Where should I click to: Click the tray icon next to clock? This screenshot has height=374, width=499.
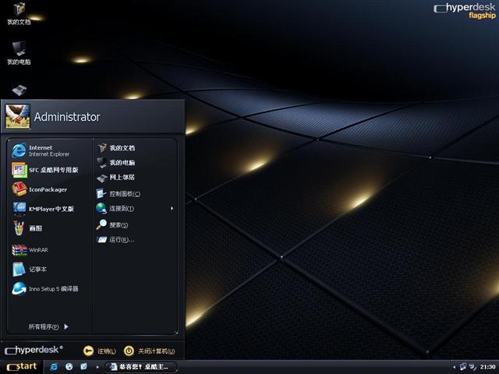473,367
